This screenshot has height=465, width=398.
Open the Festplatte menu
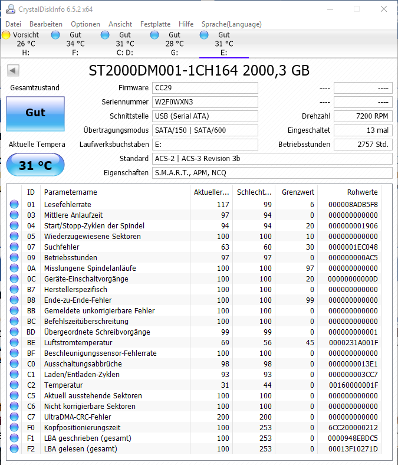[x=155, y=24]
